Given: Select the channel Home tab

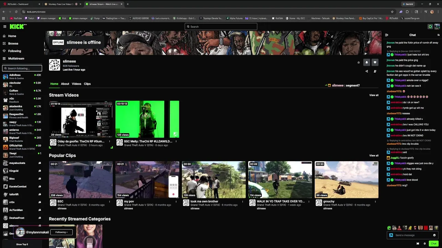Looking at the screenshot, I should tap(54, 84).
